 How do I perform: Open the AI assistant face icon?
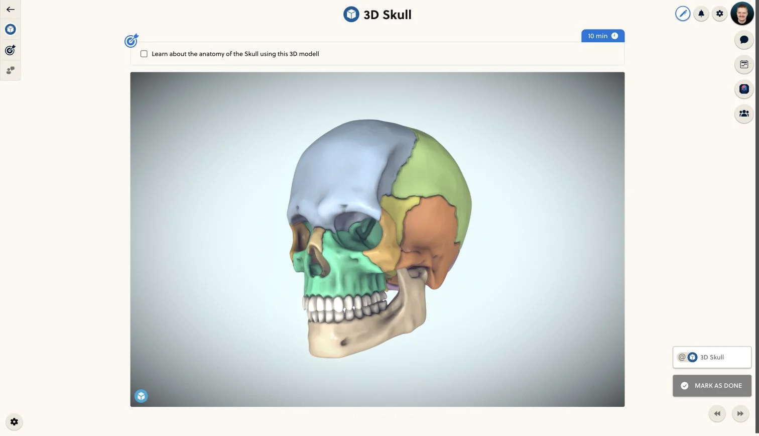744,89
